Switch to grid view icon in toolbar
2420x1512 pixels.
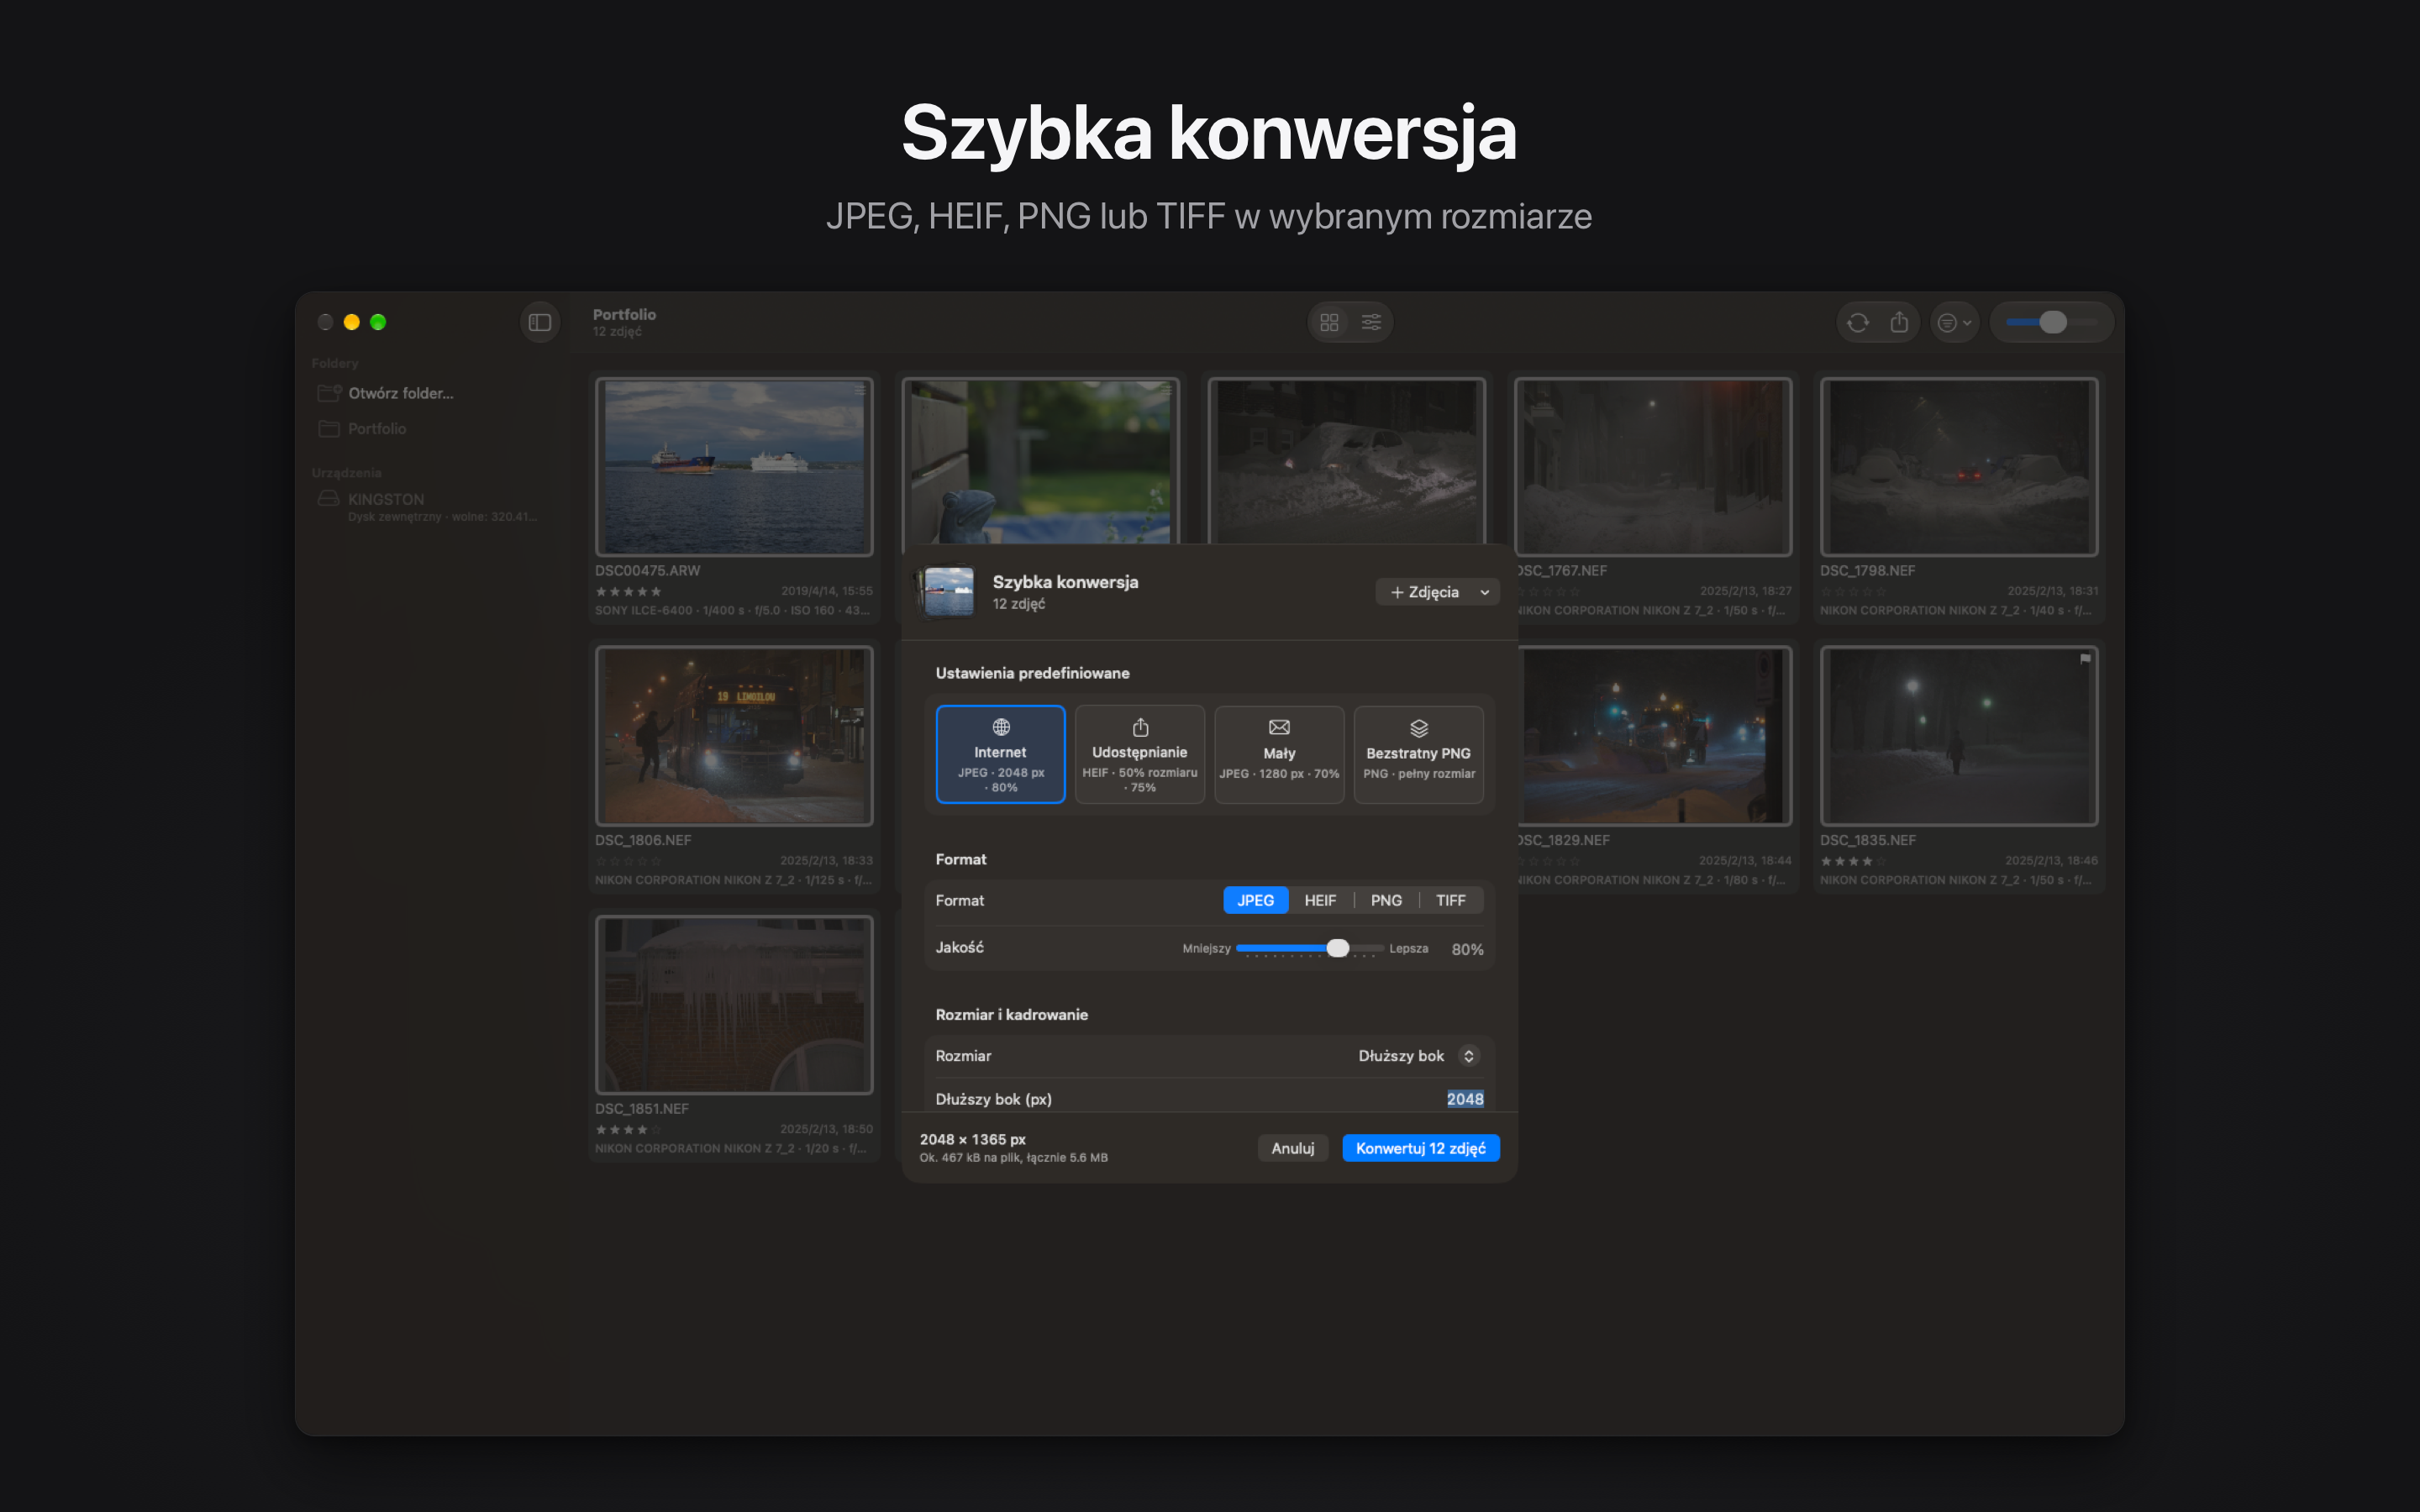point(1329,322)
